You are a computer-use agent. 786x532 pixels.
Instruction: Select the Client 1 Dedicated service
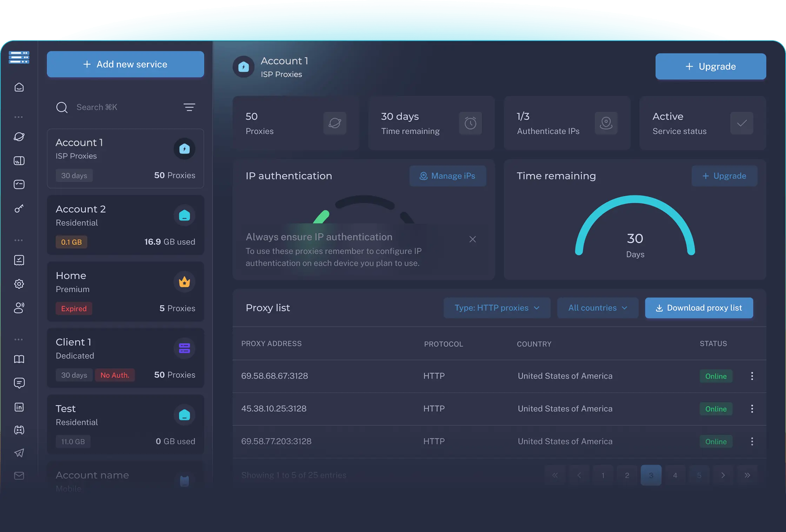coord(125,358)
